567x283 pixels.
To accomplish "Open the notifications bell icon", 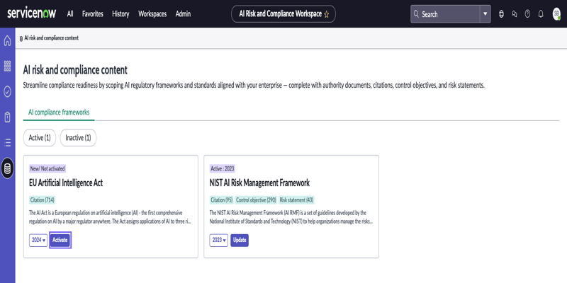I will pyautogui.click(x=541, y=14).
